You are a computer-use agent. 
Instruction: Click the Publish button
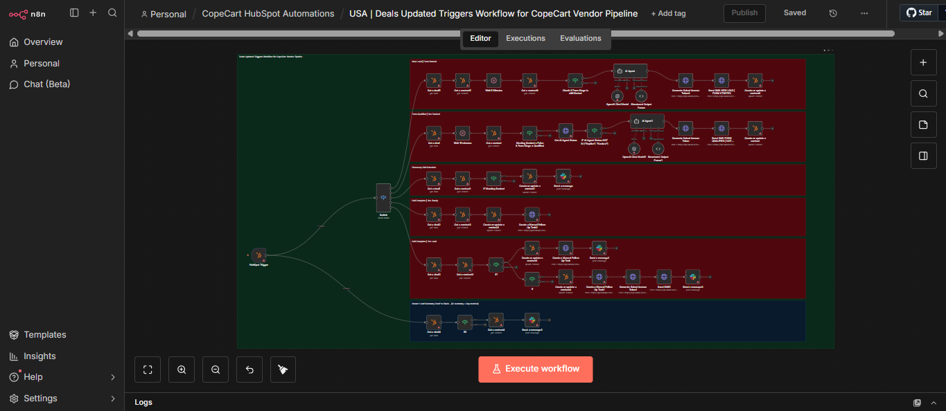pyautogui.click(x=744, y=13)
